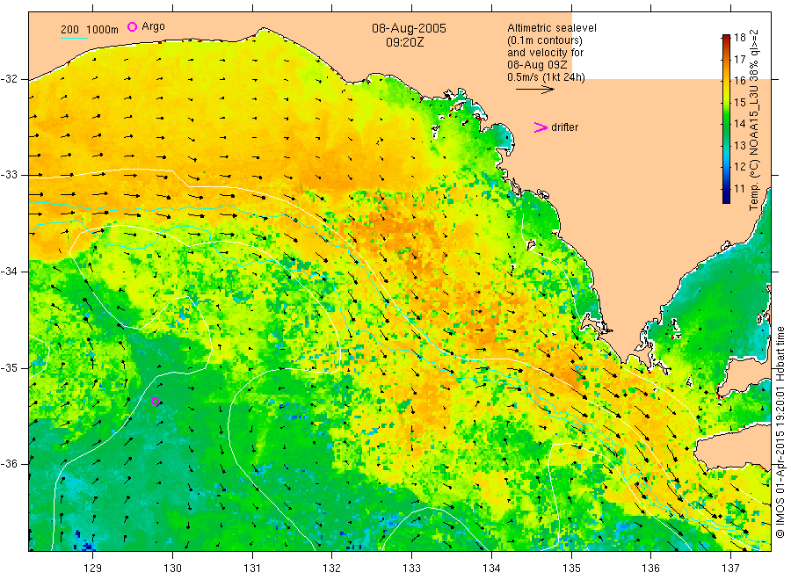The image size is (791, 580).
Task: Click the 'drifter' legend label
Action: pyautogui.click(x=564, y=127)
